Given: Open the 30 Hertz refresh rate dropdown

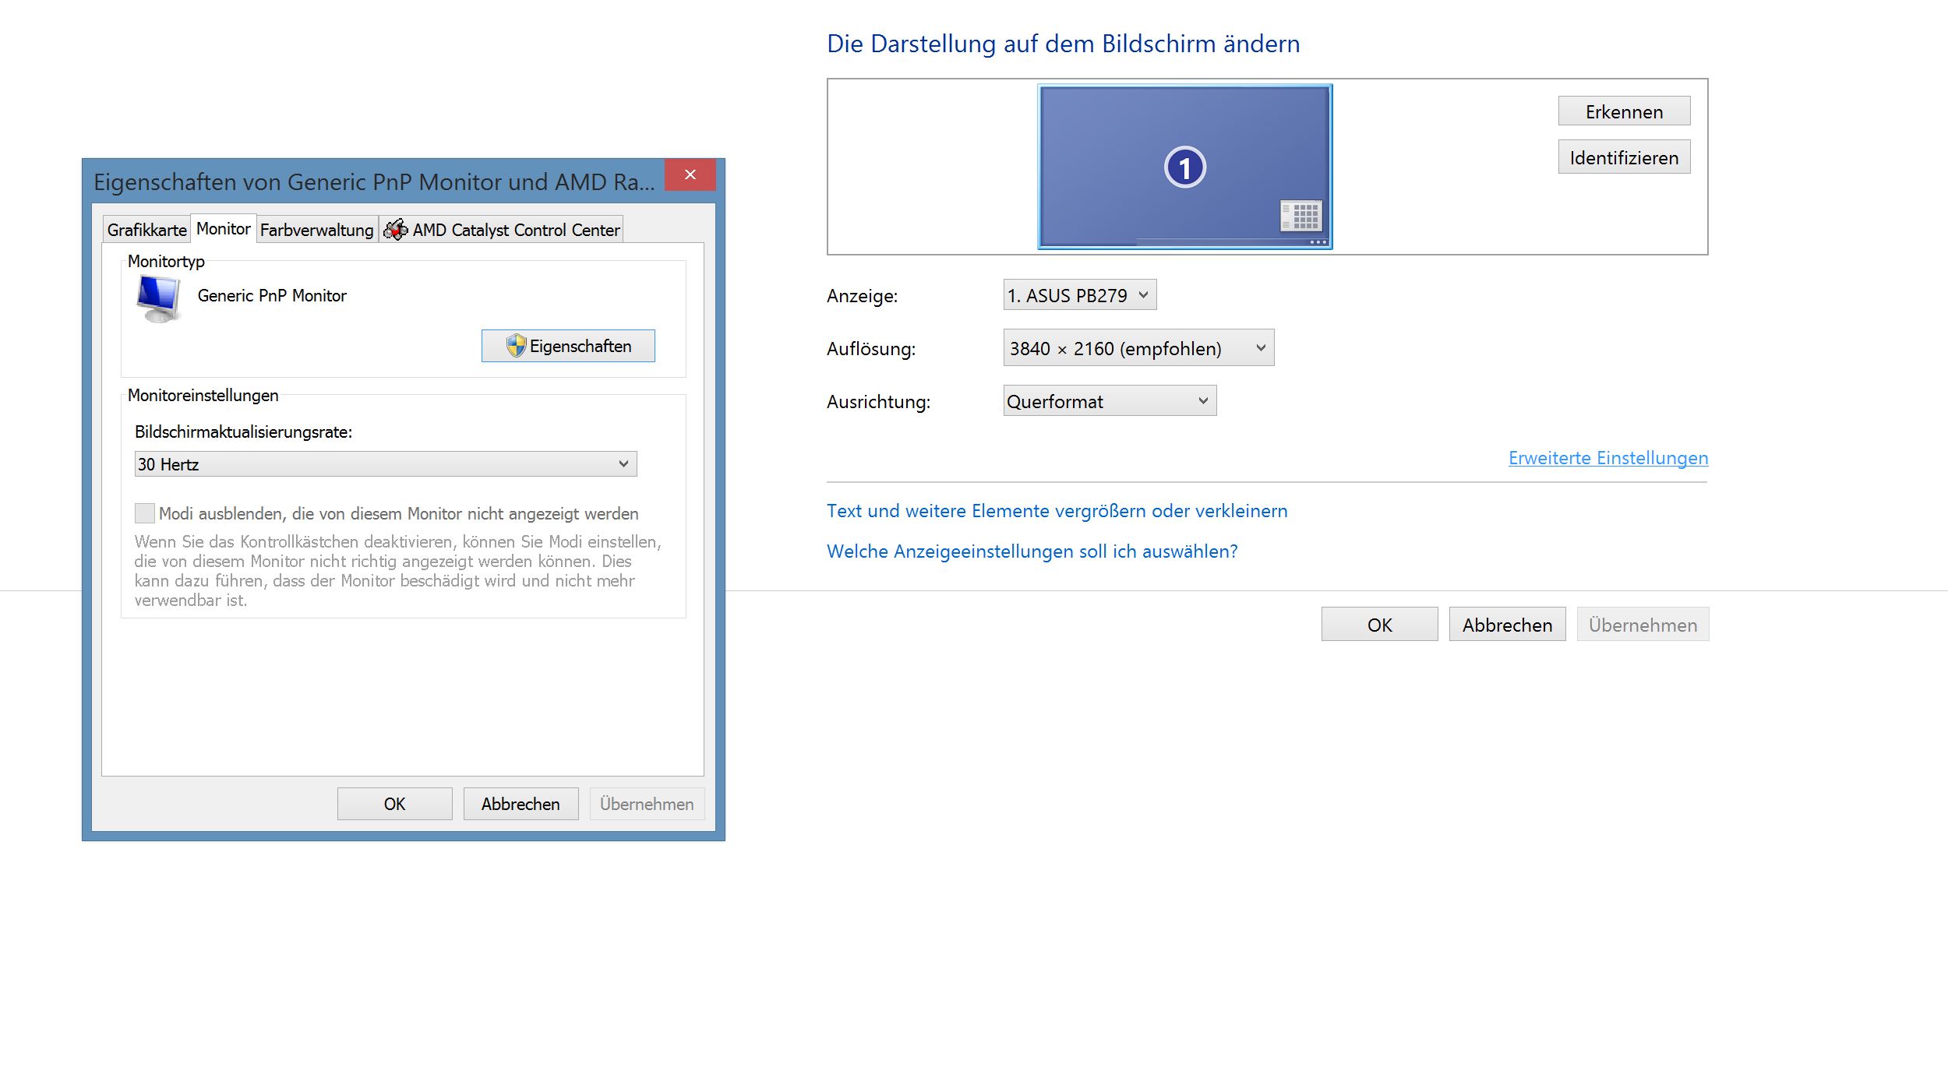Looking at the screenshot, I should [x=386, y=464].
